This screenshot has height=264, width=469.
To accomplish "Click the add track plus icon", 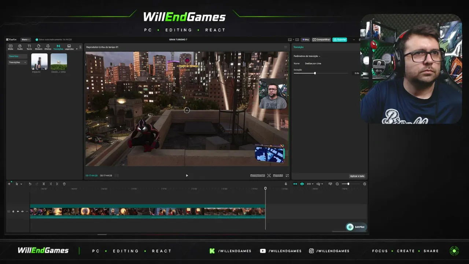I will (9, 184).
